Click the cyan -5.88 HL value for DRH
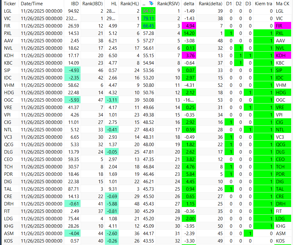Screen dimensions: 293x245 click(x=112, y=204)
